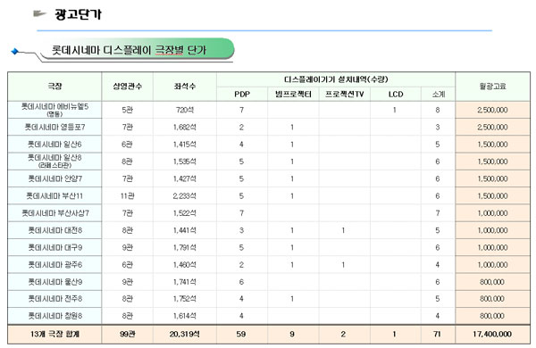Select the 상영관수 column header
Viewport: 536px width, 348px height.
[x=127, y=87]
